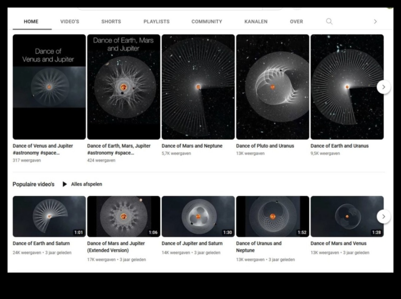
Task: Click the channel search magnifier icon
Action: [x=329, y=22]
